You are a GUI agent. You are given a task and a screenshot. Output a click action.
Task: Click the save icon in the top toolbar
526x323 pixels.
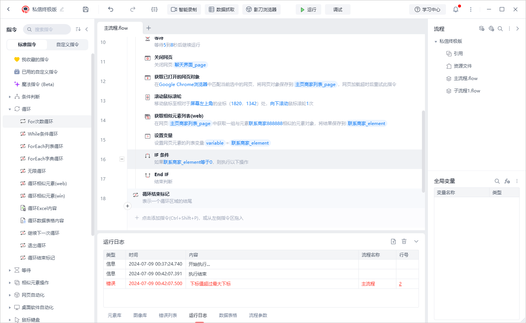tap(86, 9)
